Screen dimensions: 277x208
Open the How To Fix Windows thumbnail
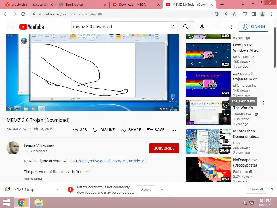(x=208, y=55)
